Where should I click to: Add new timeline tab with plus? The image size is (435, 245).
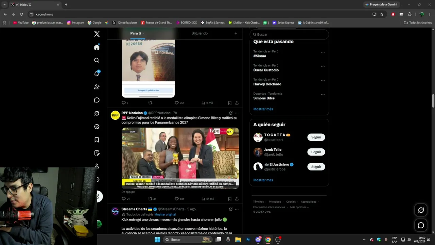(236, 33)
